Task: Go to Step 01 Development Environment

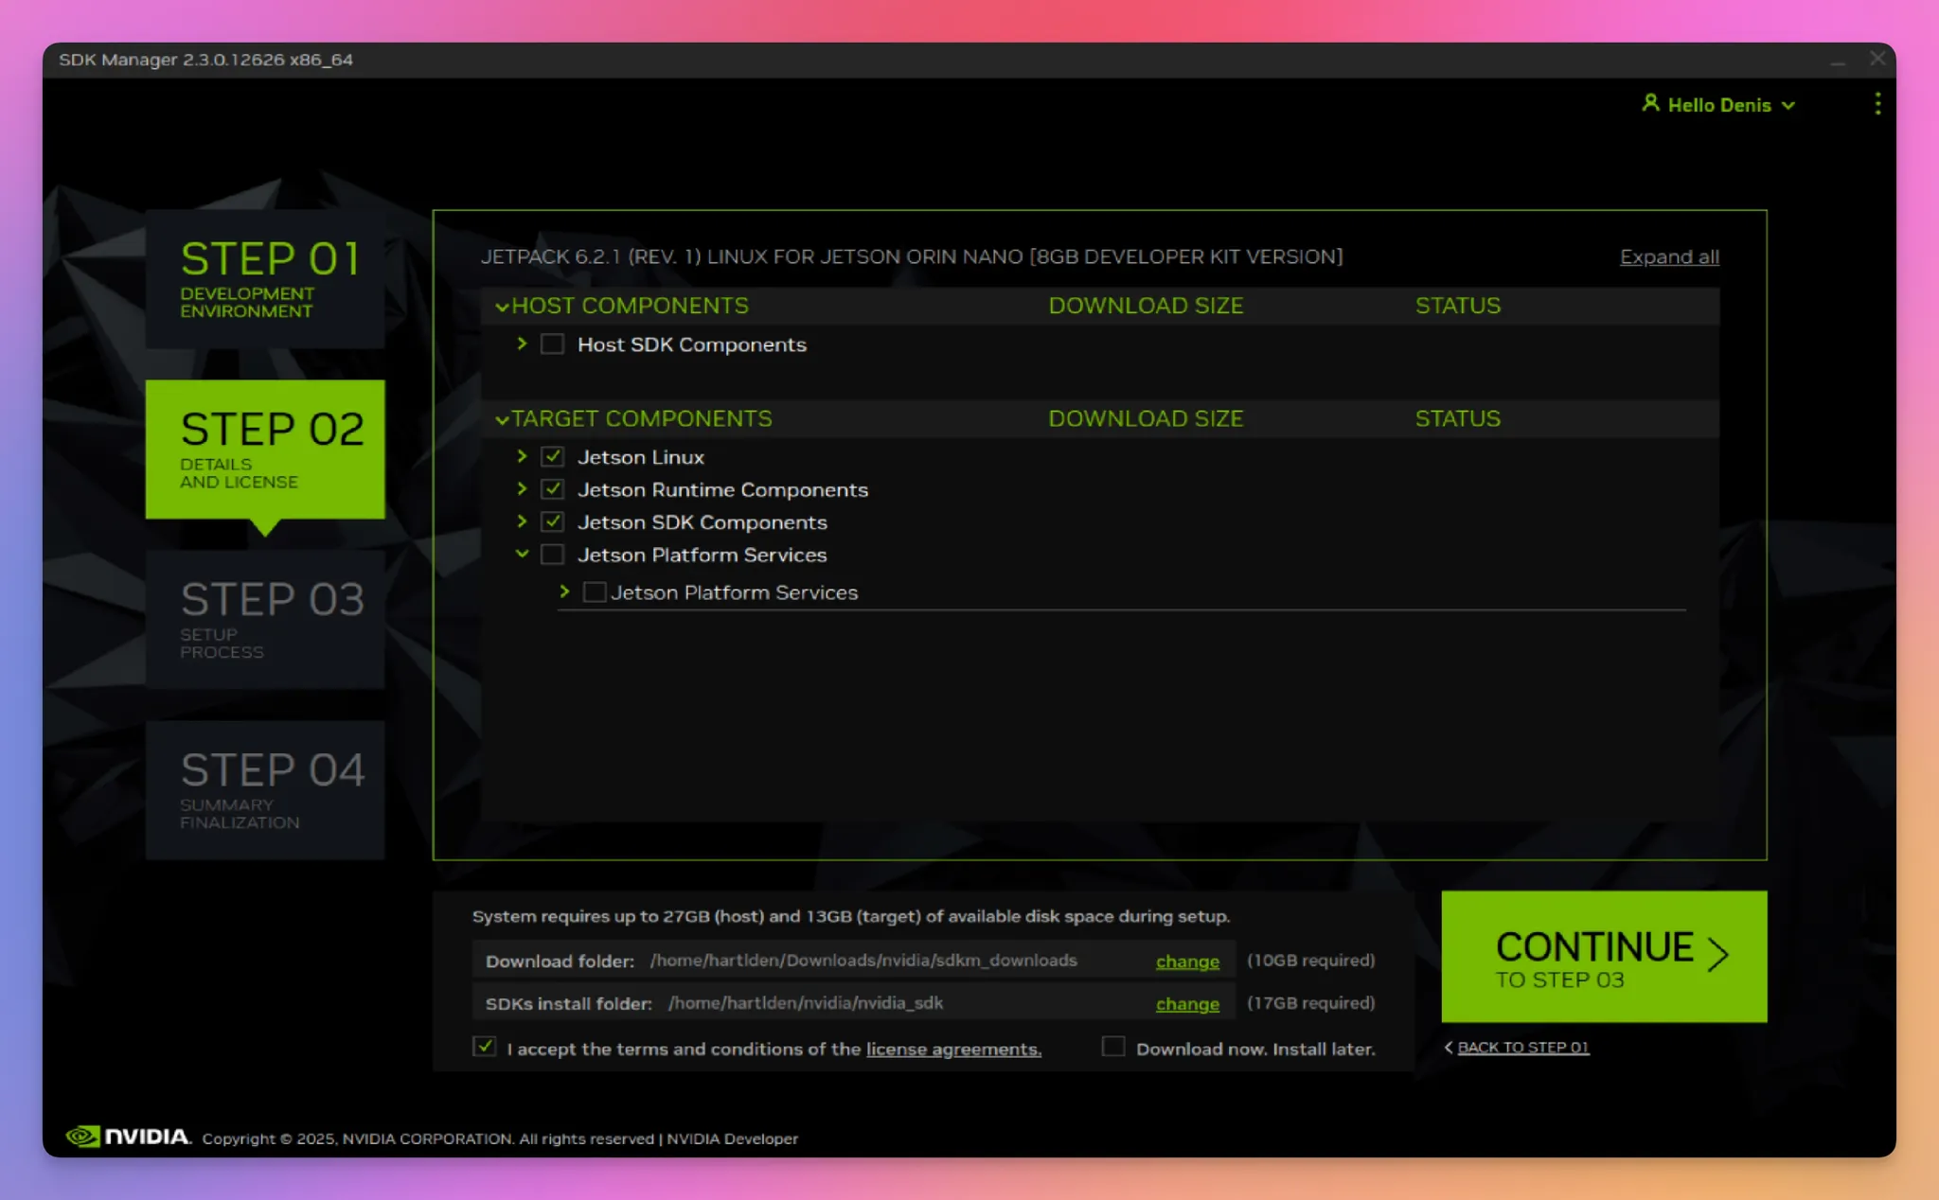Action: pos(265,278)
